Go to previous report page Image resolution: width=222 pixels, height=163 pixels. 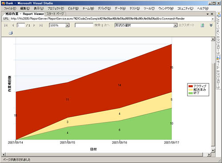pyautogui.click(x=13, y=25)
